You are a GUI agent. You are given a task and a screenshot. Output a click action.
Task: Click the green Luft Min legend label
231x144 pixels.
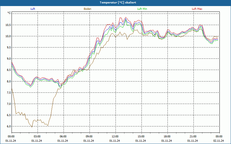pyautogui.click(x=142, y=9)
